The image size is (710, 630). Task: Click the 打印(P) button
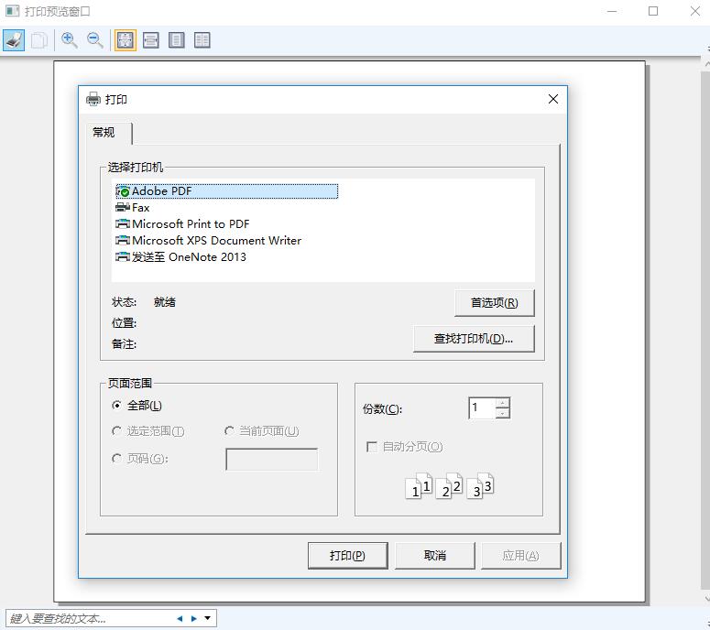(348, 556)
